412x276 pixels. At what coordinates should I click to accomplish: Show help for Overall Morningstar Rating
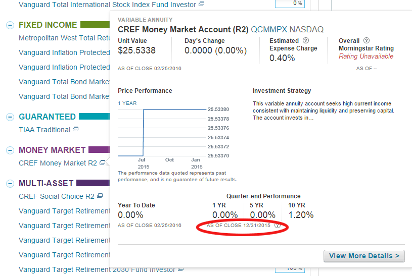pyautogui.click(x=367, y=40)
